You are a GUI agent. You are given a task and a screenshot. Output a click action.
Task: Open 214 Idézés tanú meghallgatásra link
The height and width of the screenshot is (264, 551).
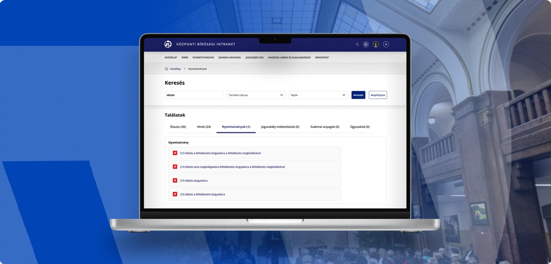233,167
